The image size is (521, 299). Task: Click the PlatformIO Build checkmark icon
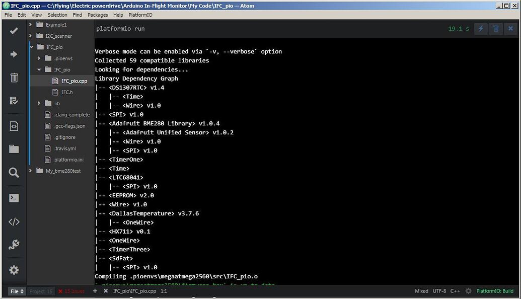[x=14, y=31]
